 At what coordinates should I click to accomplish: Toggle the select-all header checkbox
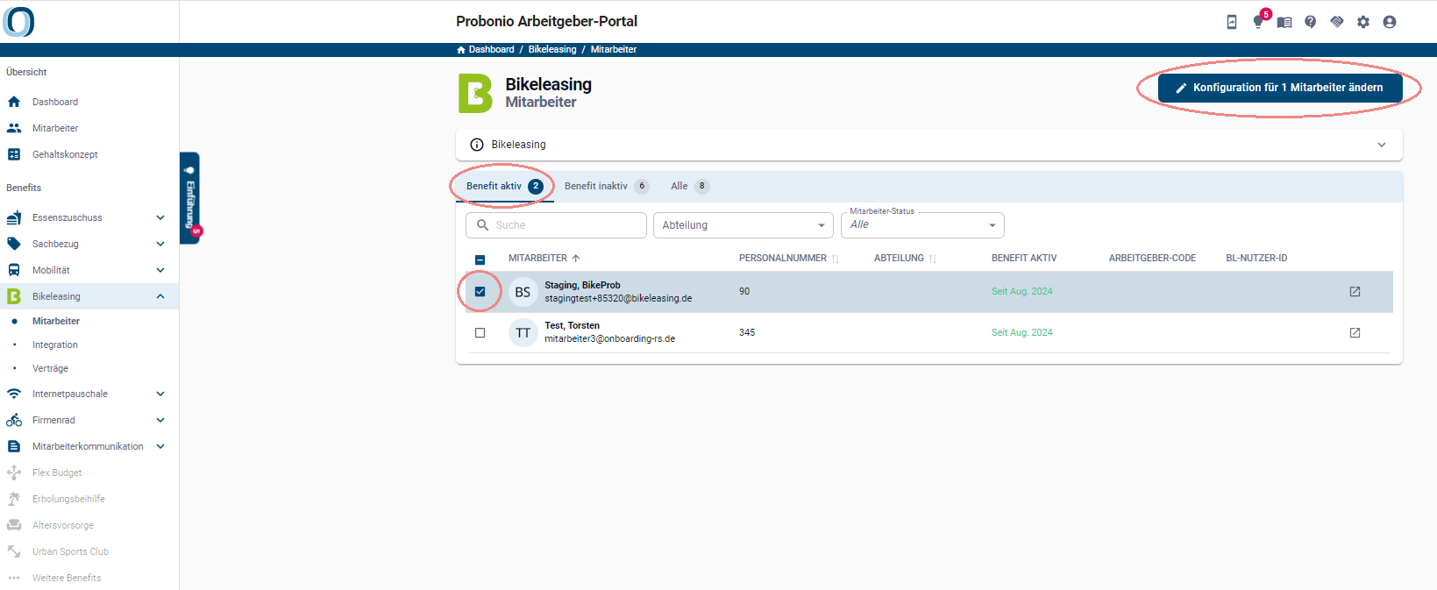480,259
